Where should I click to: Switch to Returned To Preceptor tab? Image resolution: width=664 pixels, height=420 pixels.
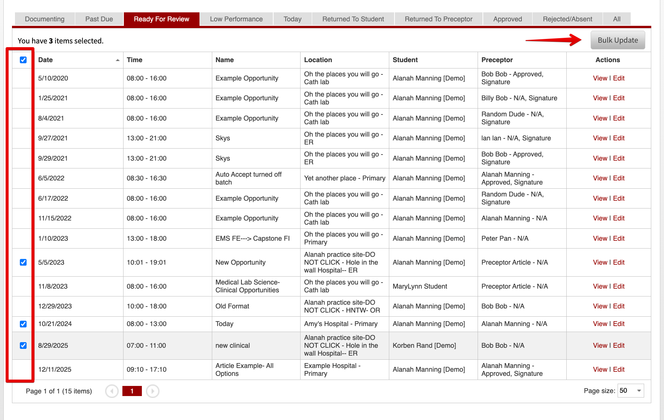click(438, 19)
